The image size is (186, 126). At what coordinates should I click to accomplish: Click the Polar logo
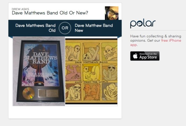click(x=143, y=23)
